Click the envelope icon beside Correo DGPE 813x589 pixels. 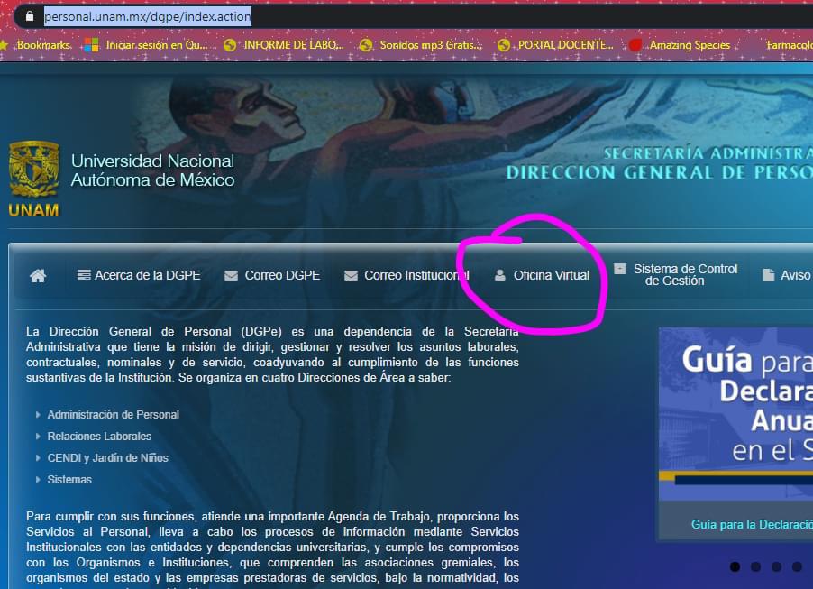tap(232, 276)
